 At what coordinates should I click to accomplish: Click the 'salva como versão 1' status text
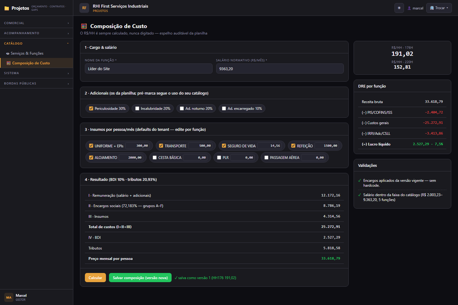pos(205,278)
